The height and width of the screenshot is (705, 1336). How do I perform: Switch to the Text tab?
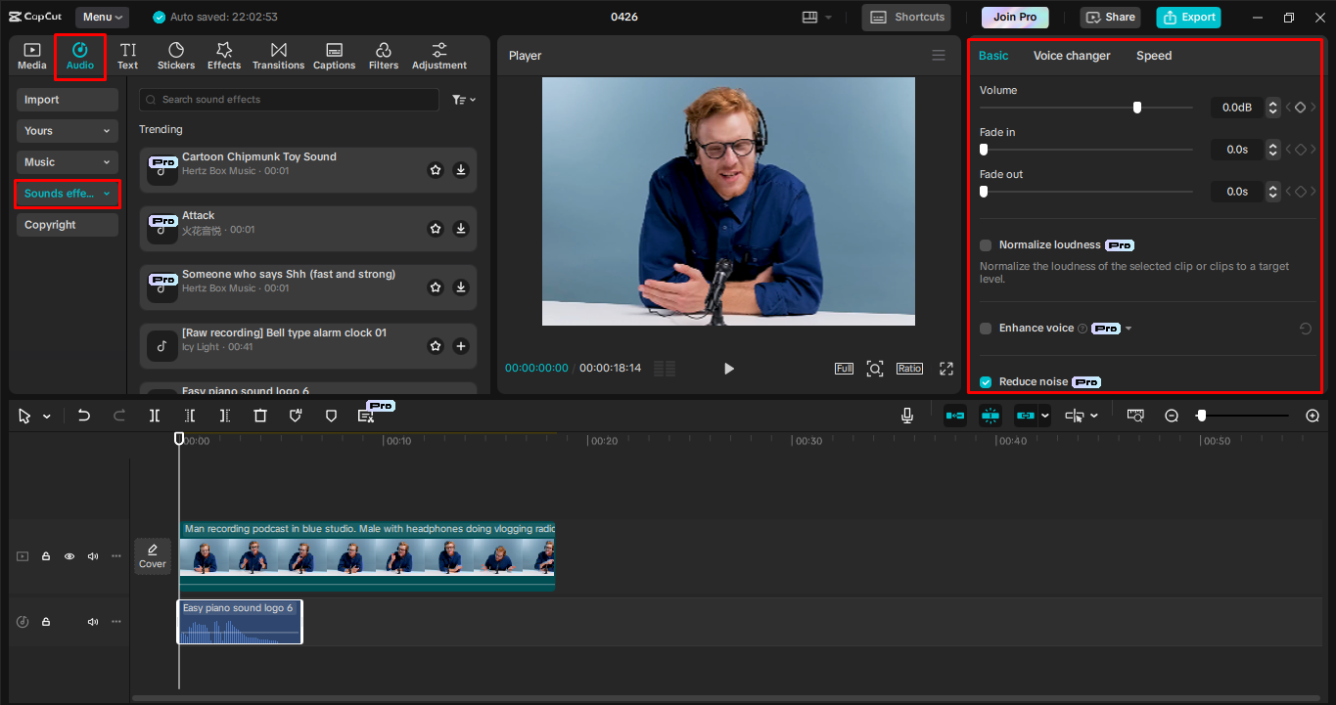[x=128, y=57]
